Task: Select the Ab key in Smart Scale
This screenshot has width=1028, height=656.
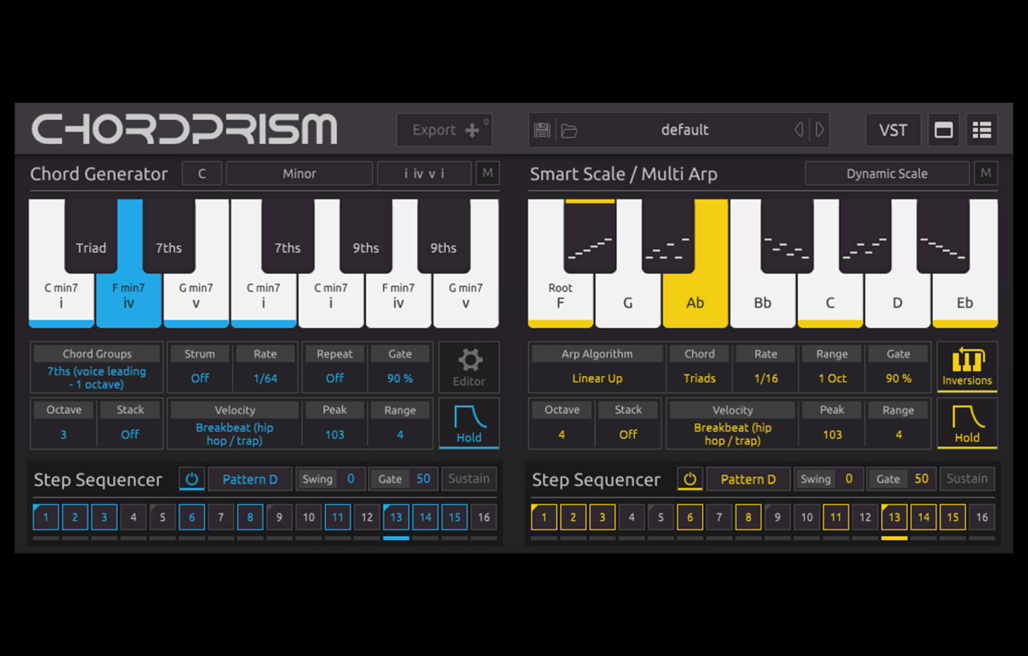Action: (x=695, y=300)
